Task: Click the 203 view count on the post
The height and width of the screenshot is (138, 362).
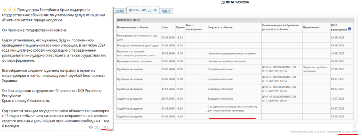Action: (97, 127)
